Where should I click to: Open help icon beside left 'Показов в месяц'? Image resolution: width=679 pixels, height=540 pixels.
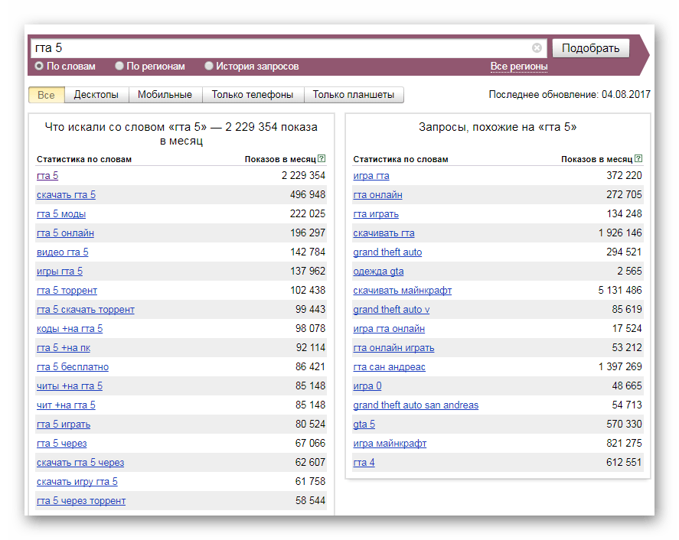tap(322, 158)
